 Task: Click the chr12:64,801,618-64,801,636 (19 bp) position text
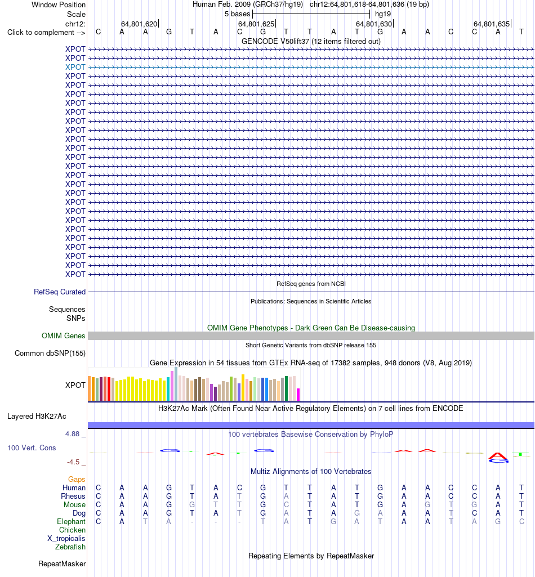click(x=369, y=5)
